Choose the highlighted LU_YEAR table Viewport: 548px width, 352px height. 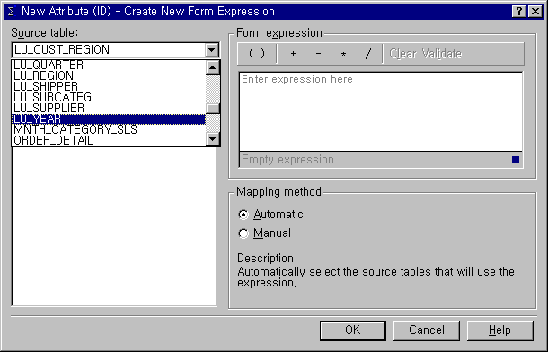click(x=109, y=119)
